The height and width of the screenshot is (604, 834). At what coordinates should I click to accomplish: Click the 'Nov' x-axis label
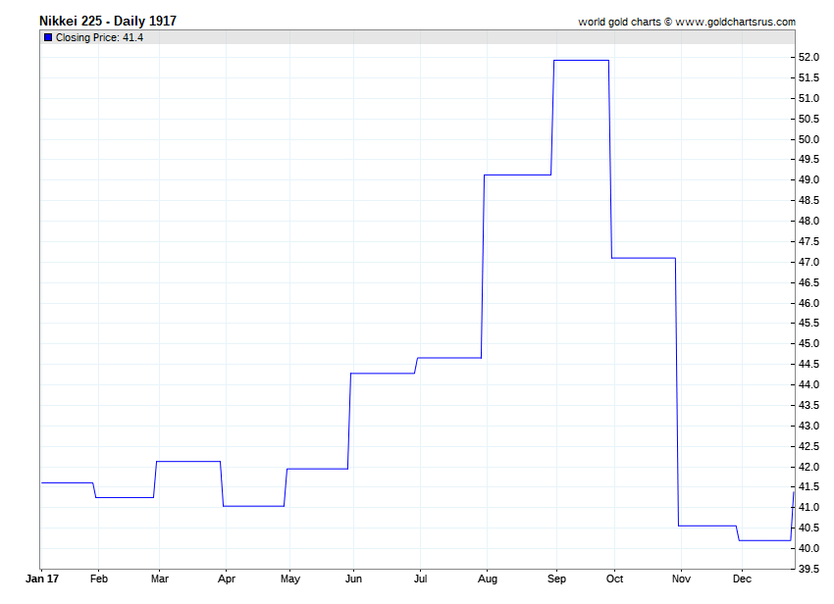pyautogui.click(x=681, y=579)
